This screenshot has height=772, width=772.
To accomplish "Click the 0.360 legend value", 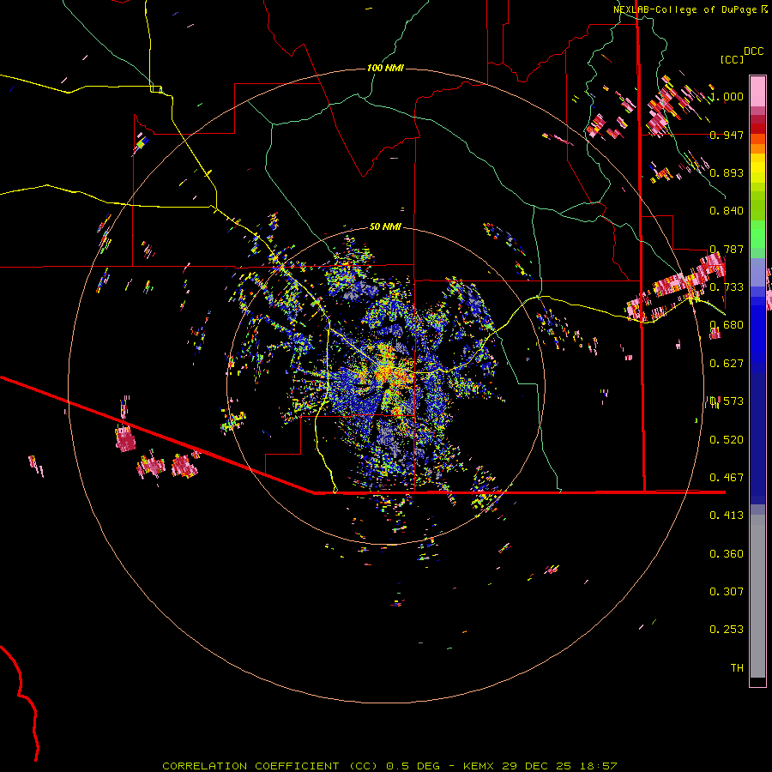I will coord(727,553).
